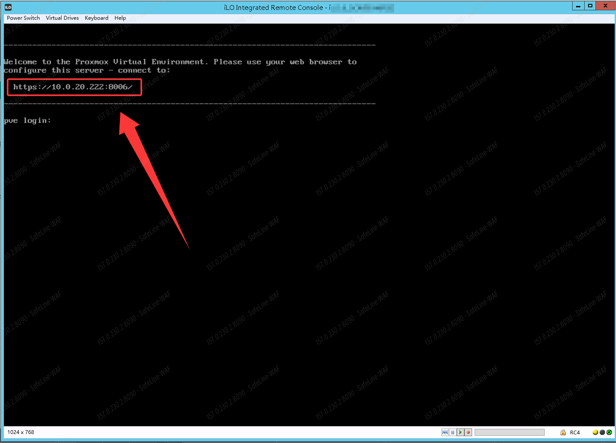Click the playback progress bar

pyautogui.click(x=509, y=432)
